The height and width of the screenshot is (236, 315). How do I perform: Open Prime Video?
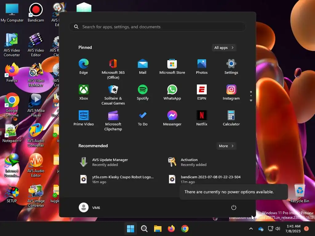click(x=84, y=118)
